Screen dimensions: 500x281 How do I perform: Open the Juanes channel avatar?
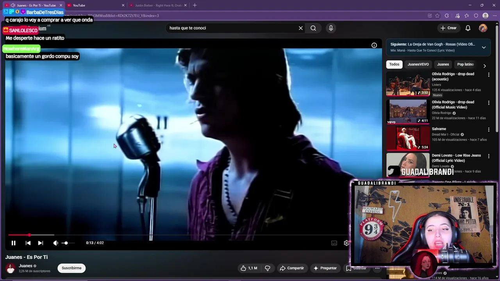click(x=11, y=268)
